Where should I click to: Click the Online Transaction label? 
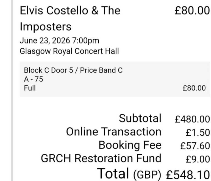tap(114, 132)
